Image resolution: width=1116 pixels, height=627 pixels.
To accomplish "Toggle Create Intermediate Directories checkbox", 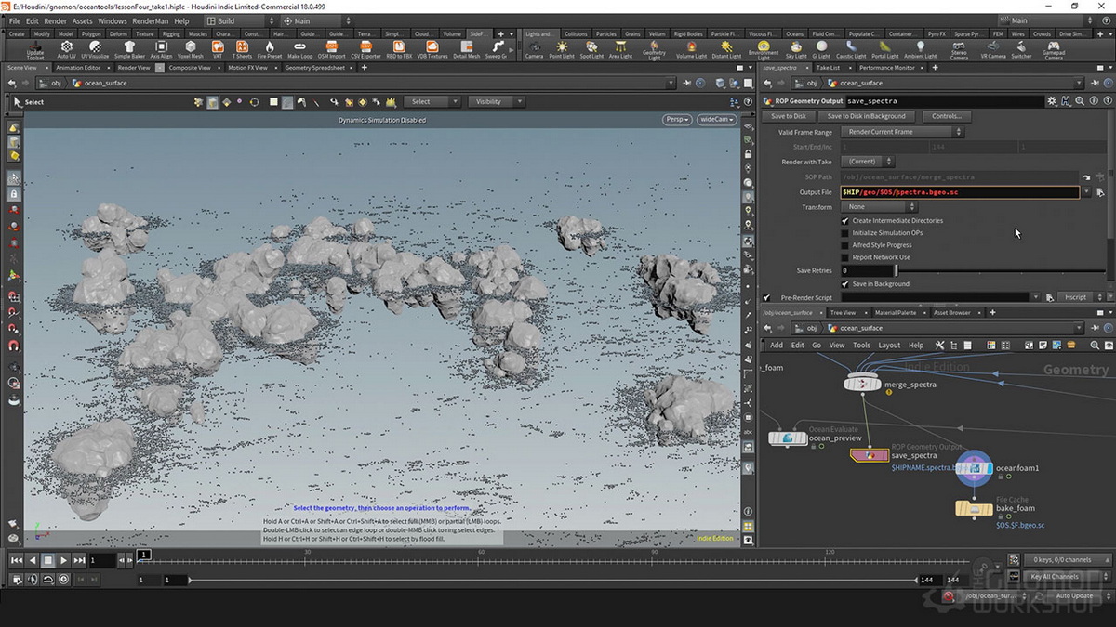I will click(x=845, y=221).
